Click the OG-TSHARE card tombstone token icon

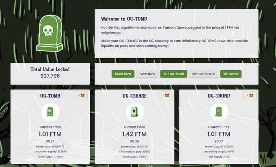(x=134, y=112)
